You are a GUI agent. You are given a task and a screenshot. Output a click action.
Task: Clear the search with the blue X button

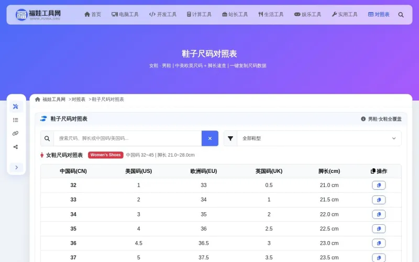point(210,138)
